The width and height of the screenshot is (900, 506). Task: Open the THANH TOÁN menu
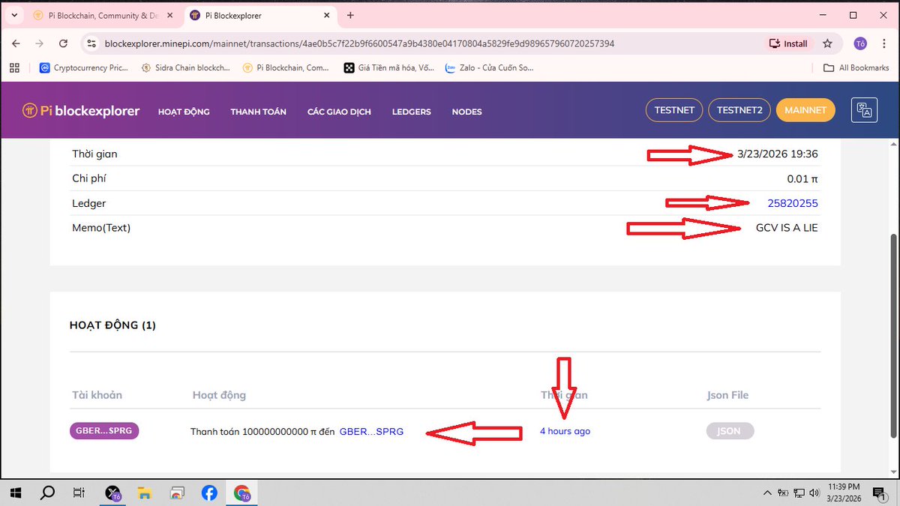259,112
